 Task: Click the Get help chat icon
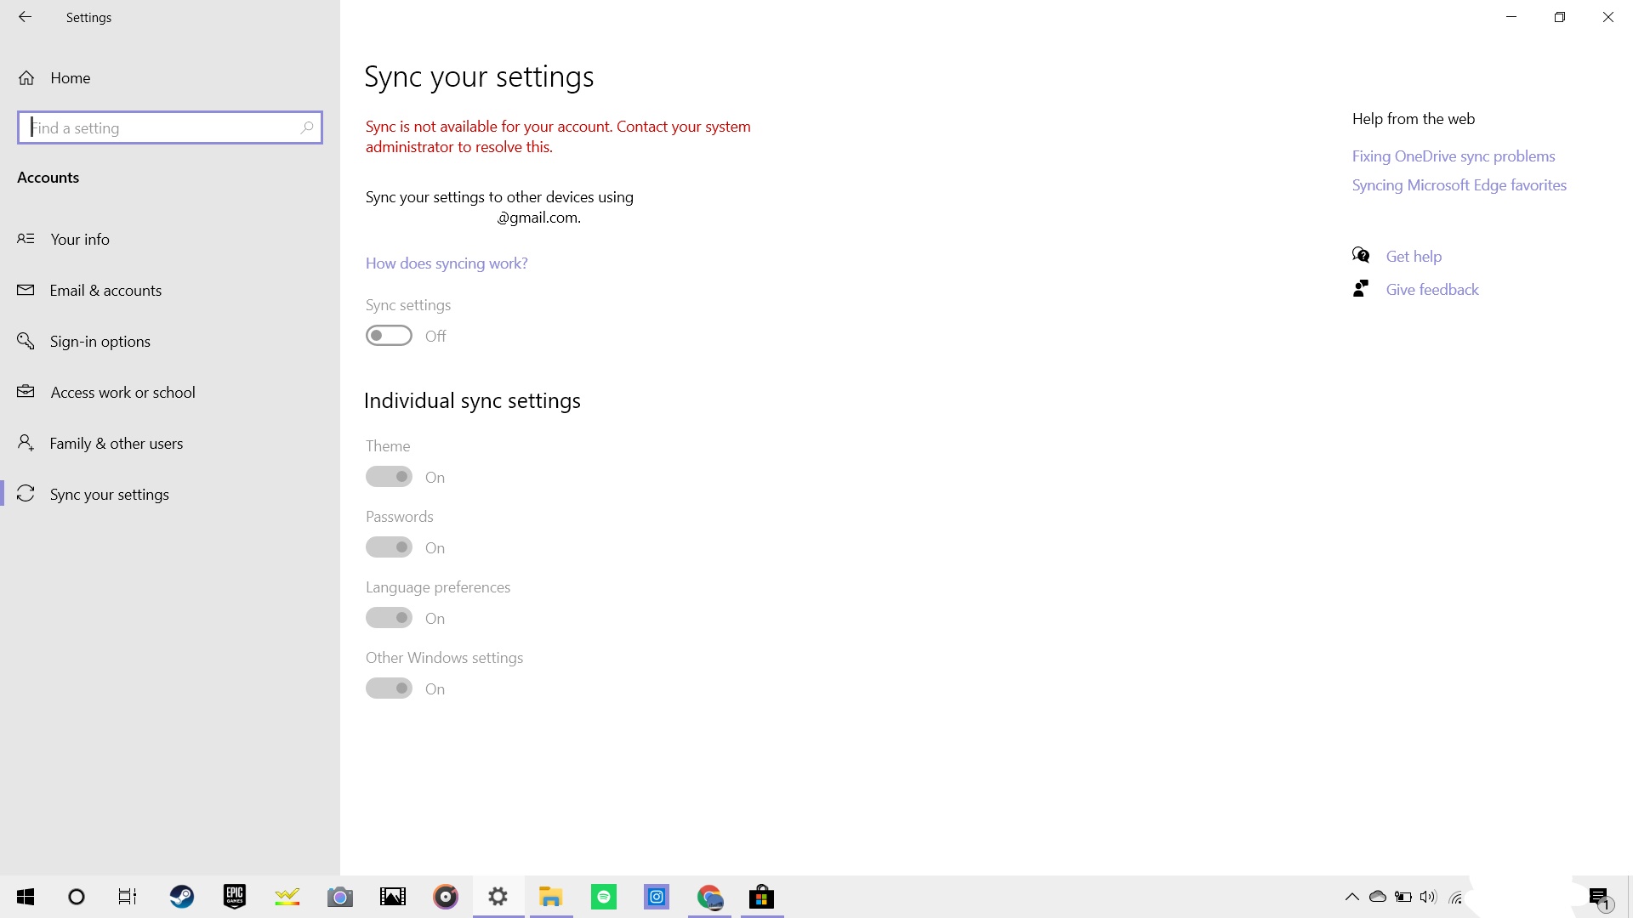(x=1361, y=256)
